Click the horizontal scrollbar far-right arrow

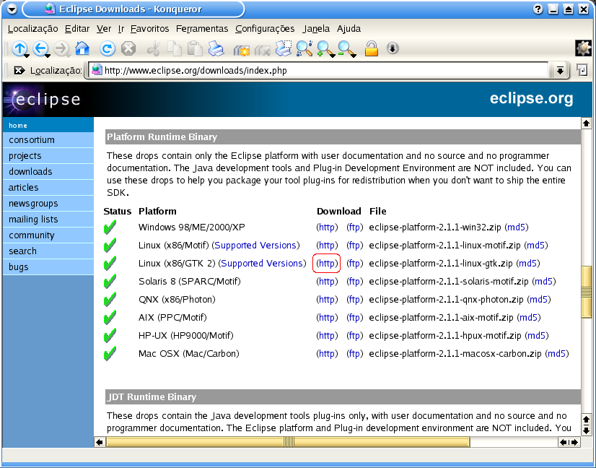[x=574, y=442]
